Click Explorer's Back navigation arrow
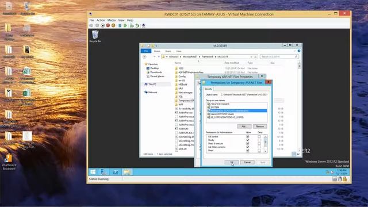This screenshot has width=368, height=207. 144,57
